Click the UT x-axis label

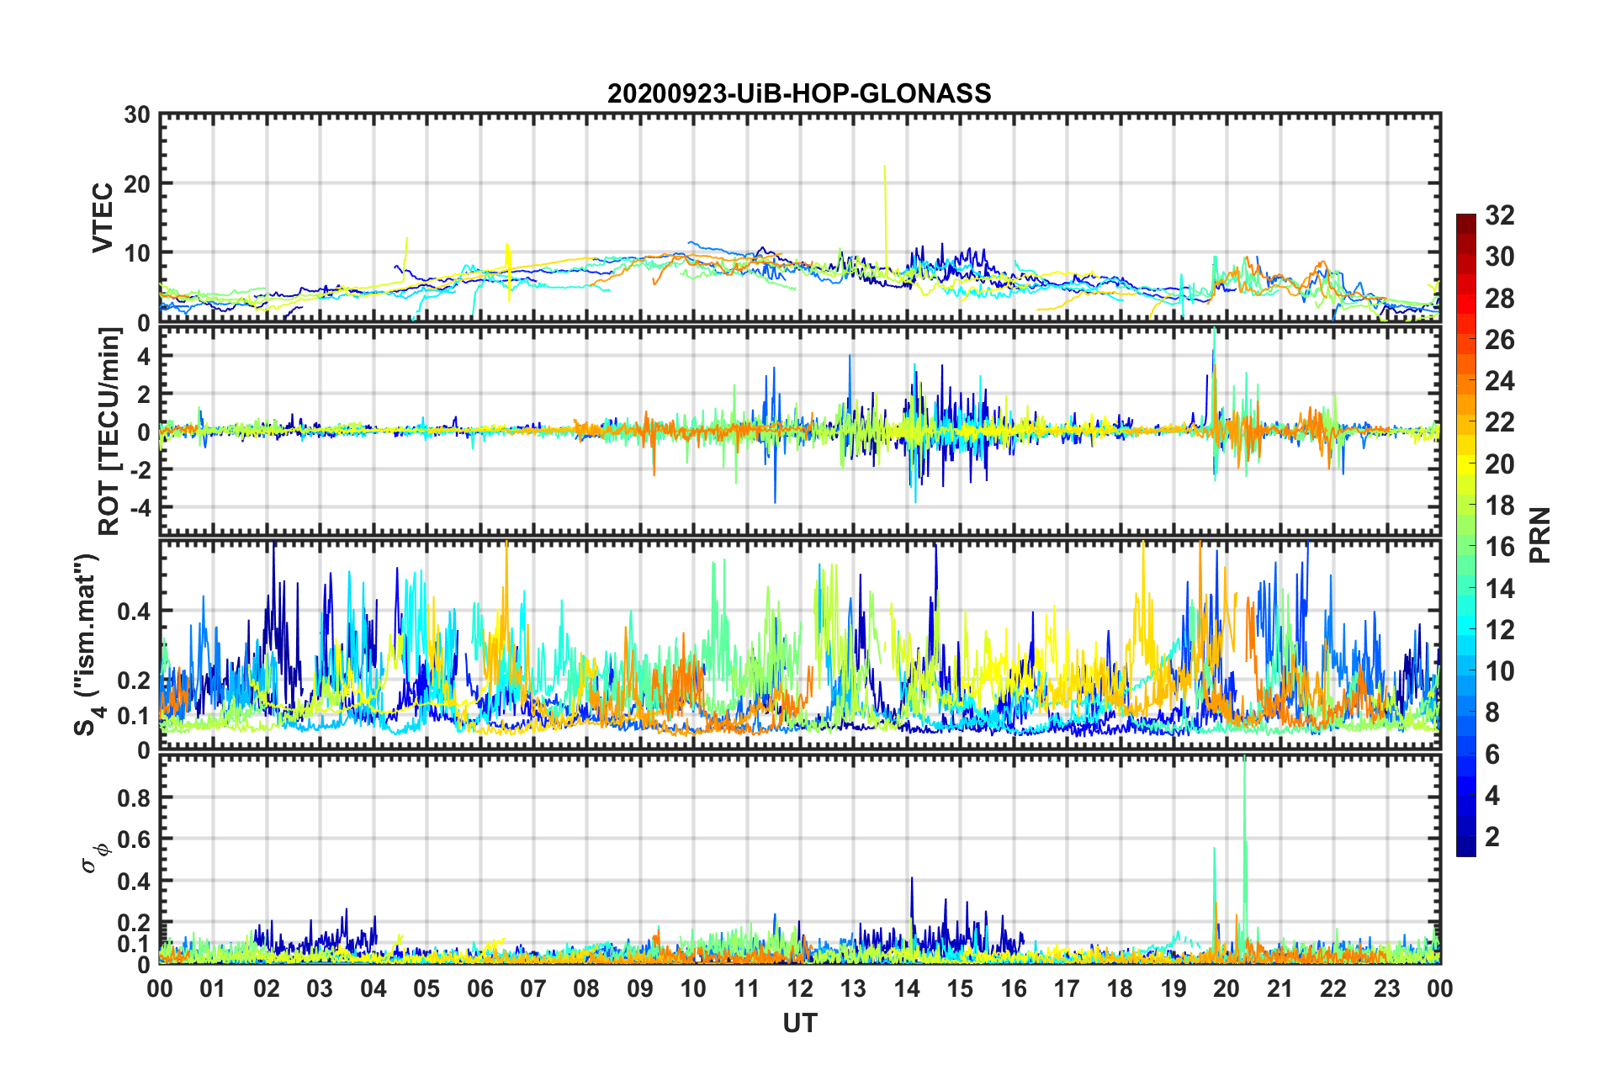800,1023
